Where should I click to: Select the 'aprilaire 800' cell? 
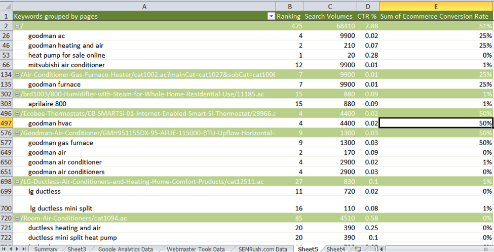tap(144, 104)
